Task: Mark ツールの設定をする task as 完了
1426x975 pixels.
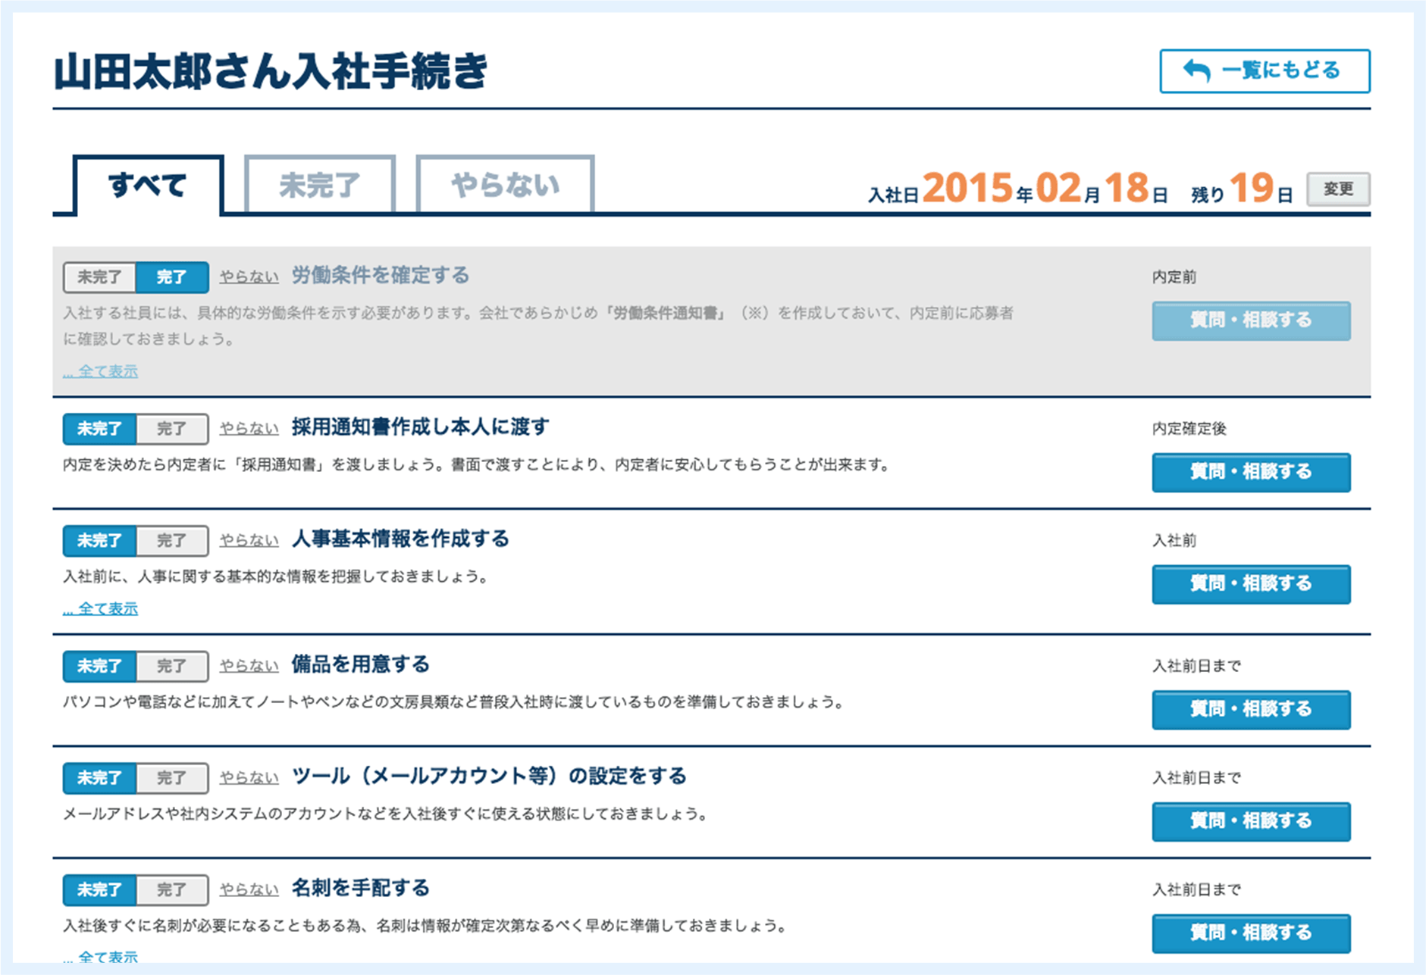Action: coord(172,778)
